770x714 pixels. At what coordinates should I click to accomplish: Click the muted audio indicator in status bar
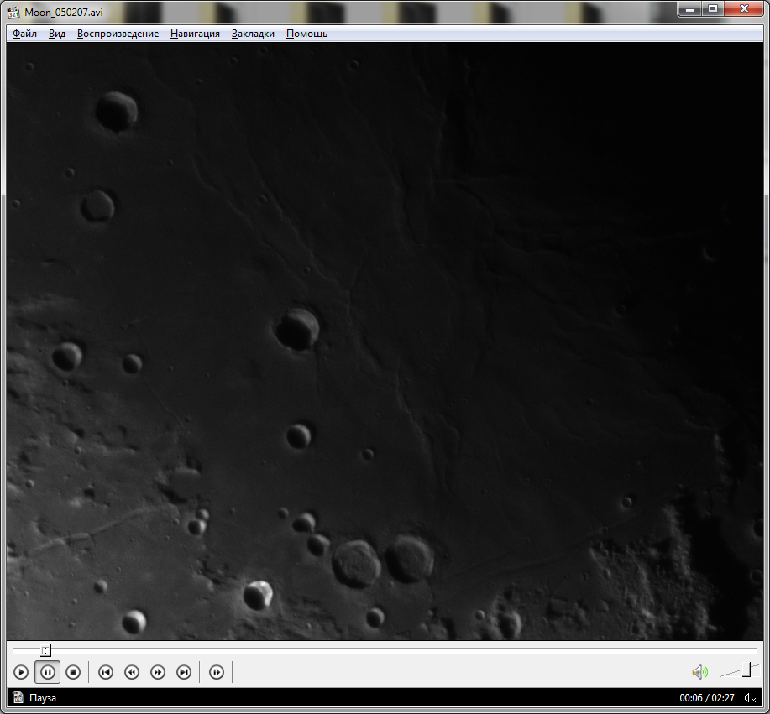click(750, 698)
